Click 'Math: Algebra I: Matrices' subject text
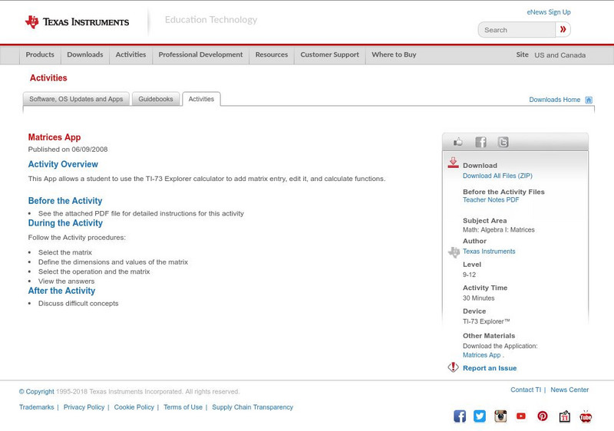Screen dimensions: 614x431 point(498,230)
